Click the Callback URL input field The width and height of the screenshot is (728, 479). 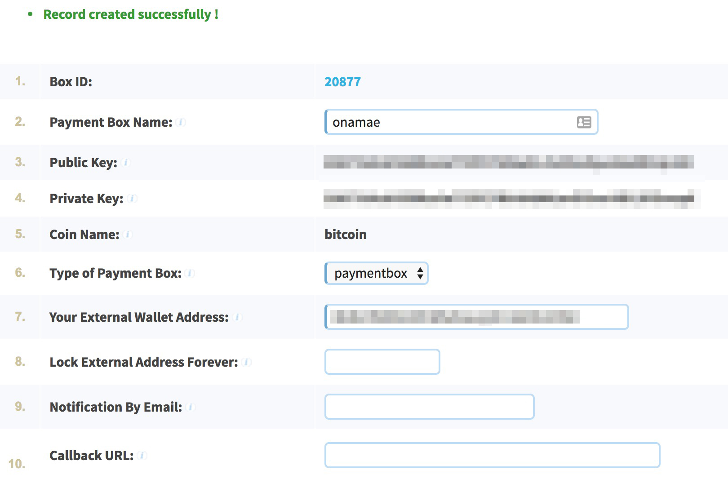pos(492,455)
